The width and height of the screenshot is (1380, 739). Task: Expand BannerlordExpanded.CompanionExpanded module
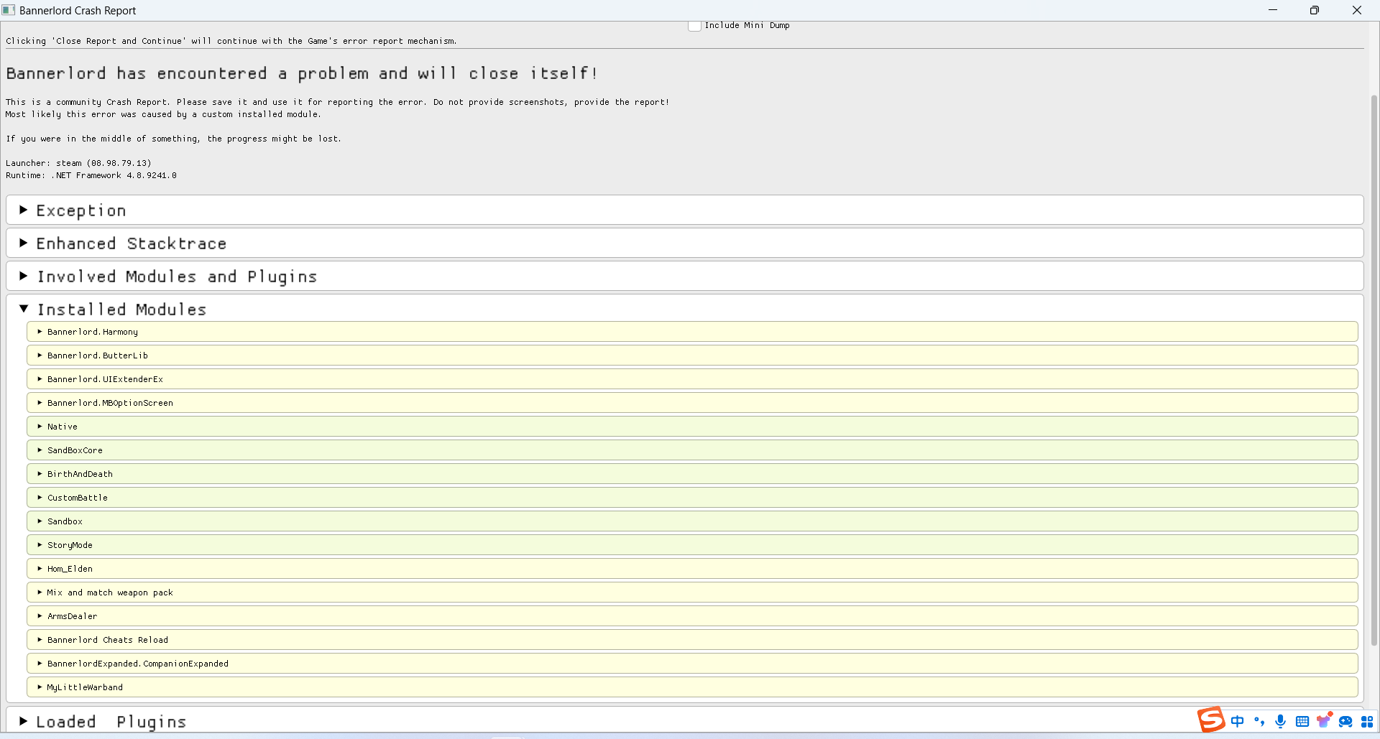(x=692, y=664)
